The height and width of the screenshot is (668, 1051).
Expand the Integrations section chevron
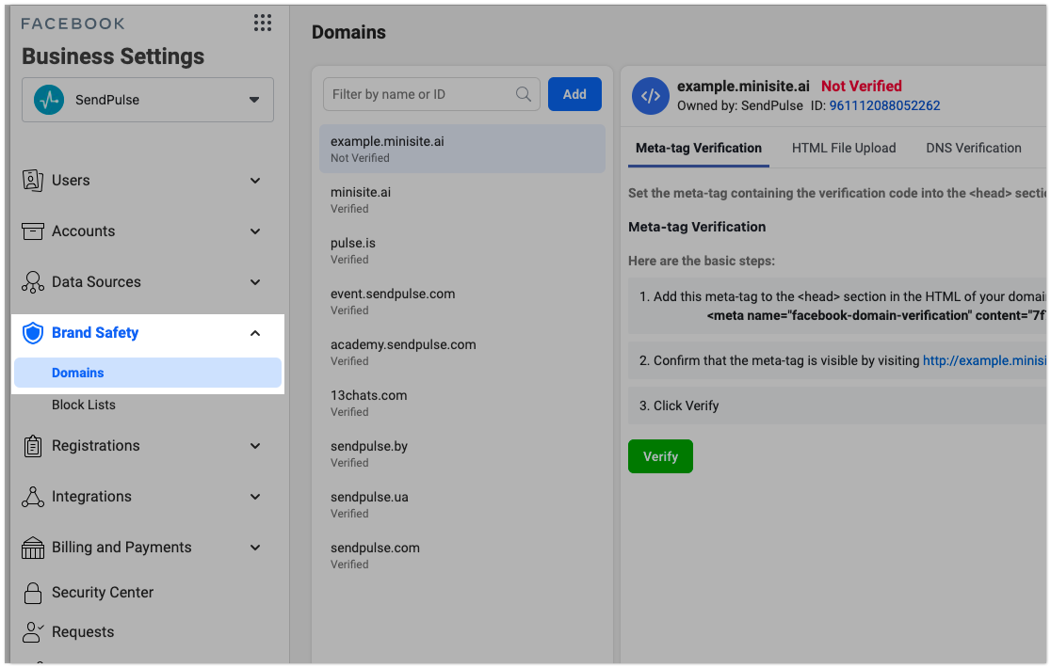click(x=255, y=497)
